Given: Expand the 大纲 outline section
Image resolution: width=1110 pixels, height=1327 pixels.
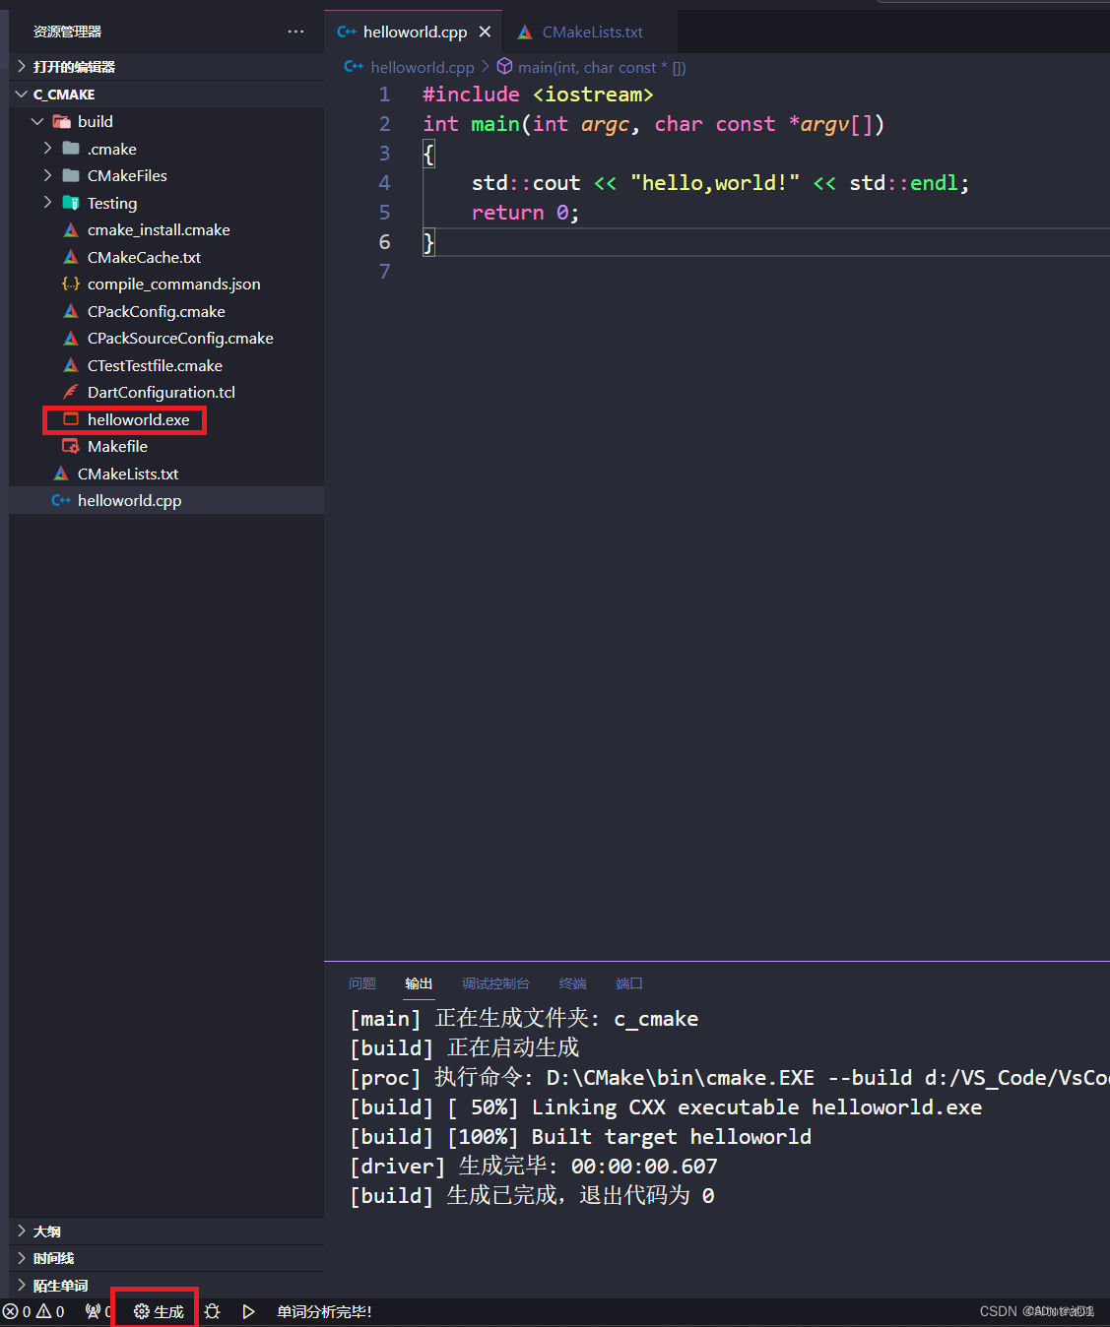Looking at the screenshot, I should point(22,1231).
